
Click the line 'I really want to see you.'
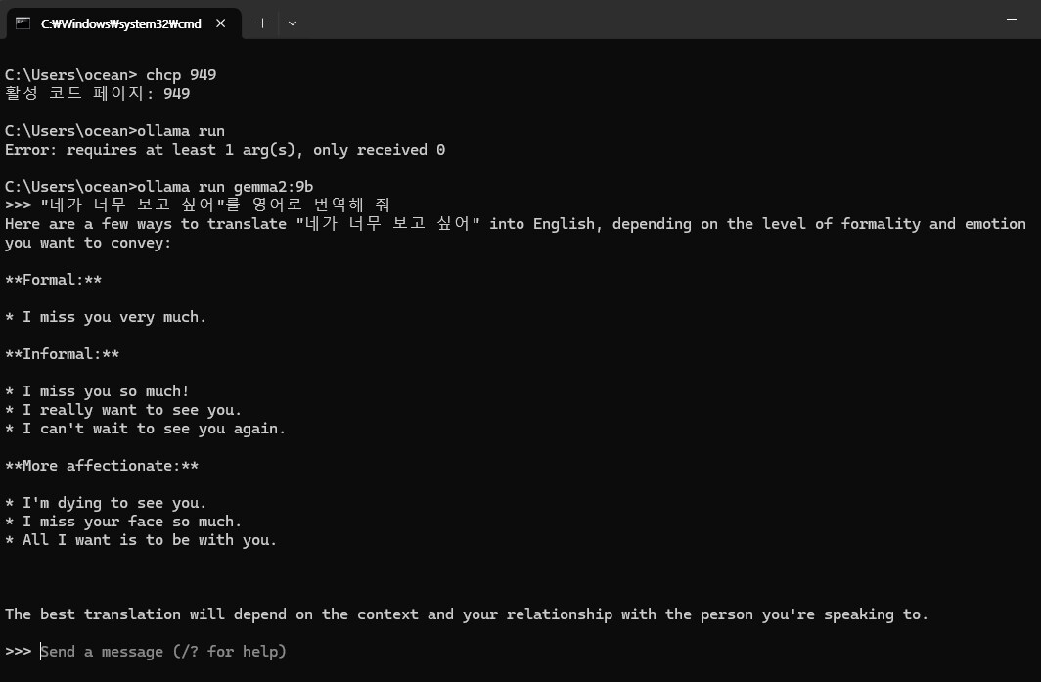tap(123, 410)
